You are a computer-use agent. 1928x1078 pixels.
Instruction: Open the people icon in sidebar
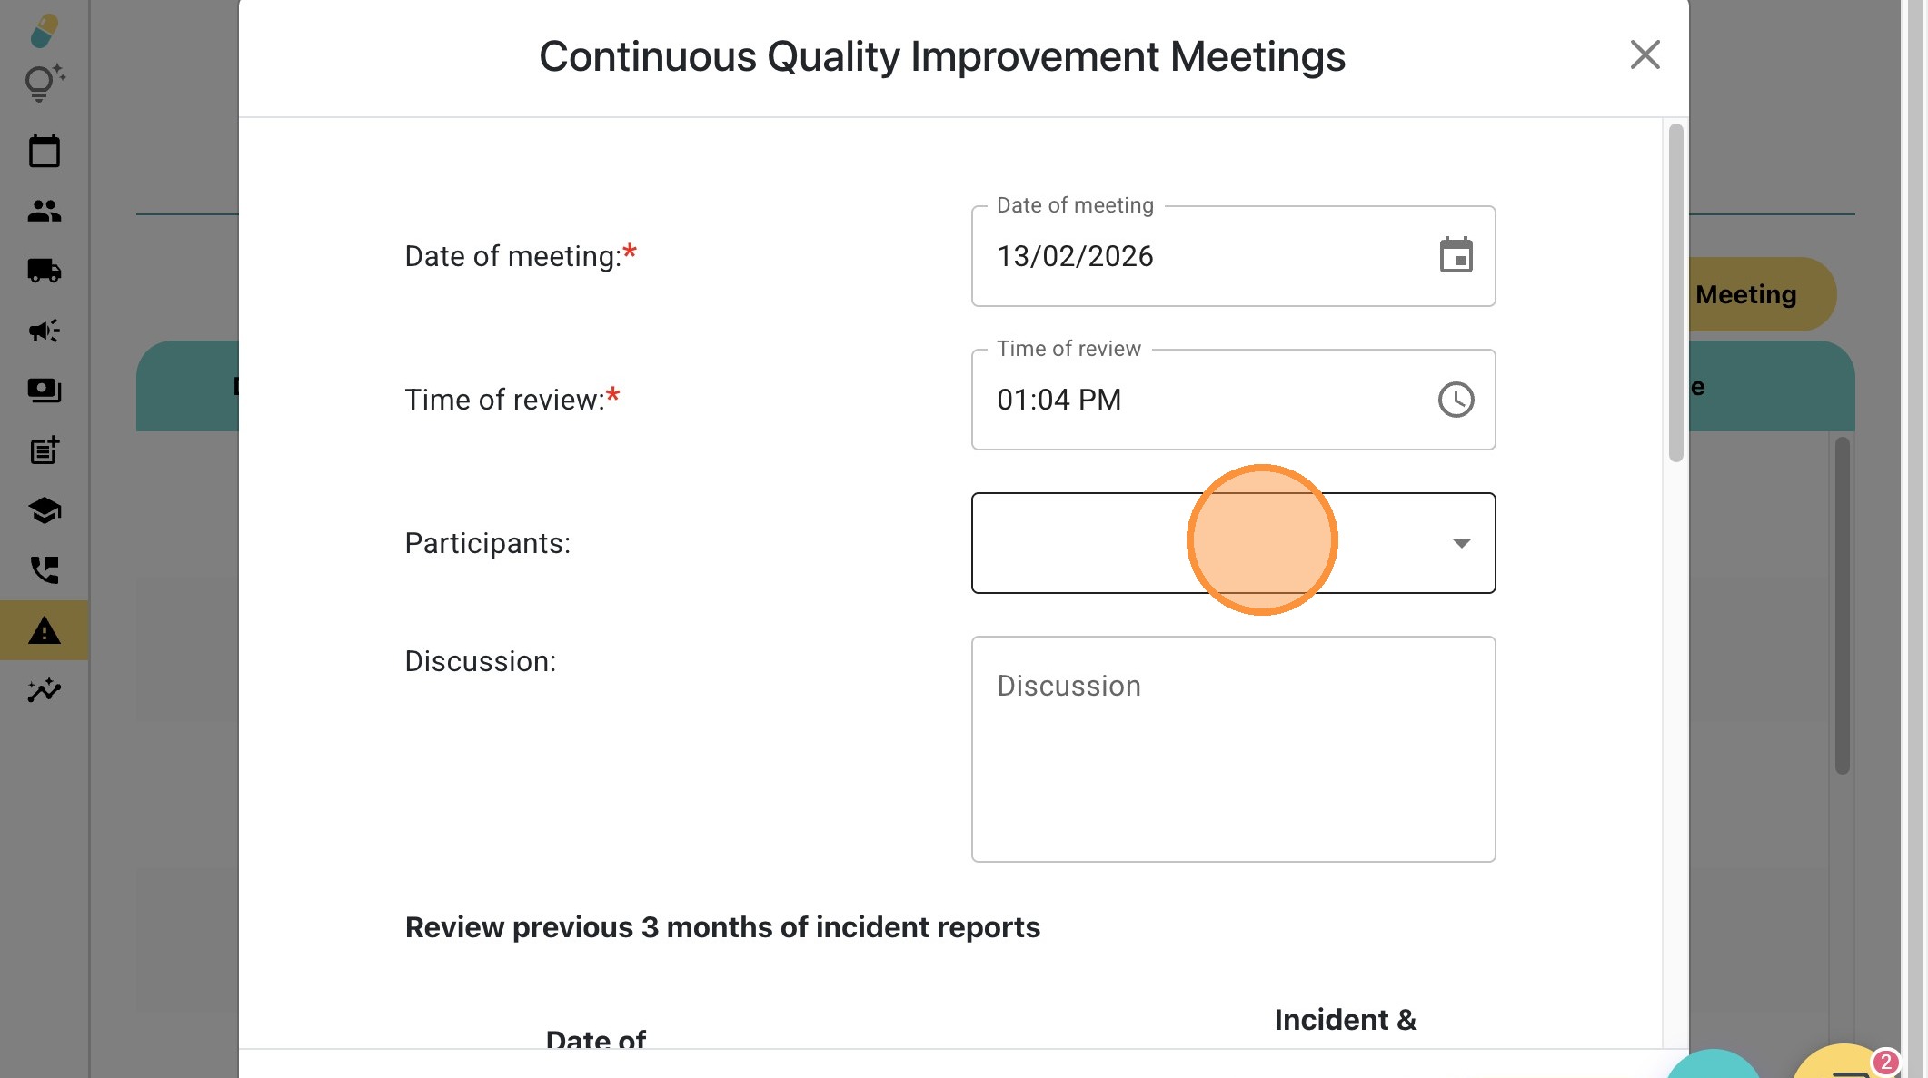click(44, 211)
